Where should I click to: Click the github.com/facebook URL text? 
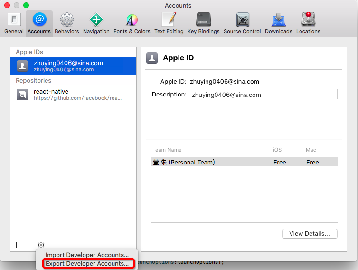click(77, 98)
